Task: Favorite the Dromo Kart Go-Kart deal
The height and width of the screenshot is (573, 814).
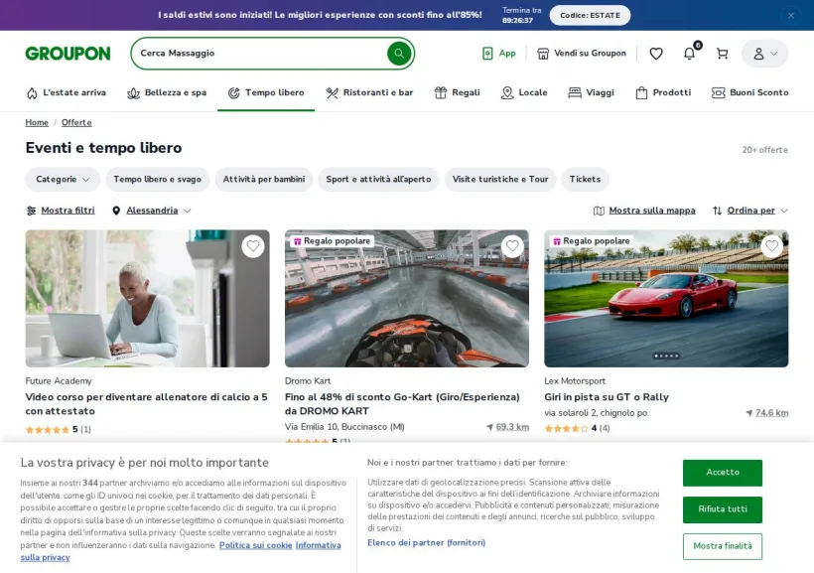Action: click(x=512, y=245)
